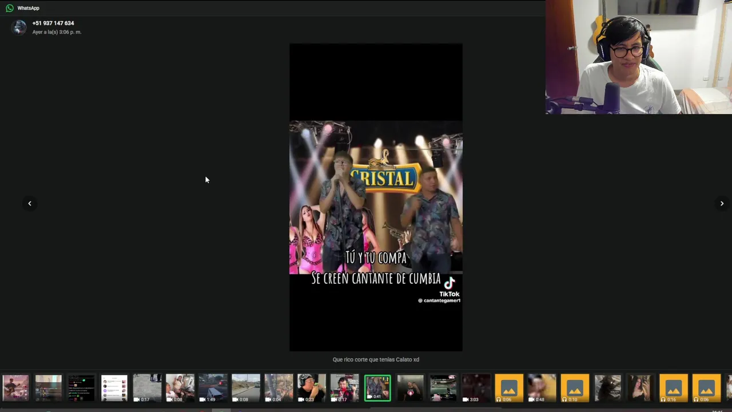Viewport: 732px width, 412px height.
Task: Click timestamp 'Ayer a la(s) 3:06 p. m.'
Action: pos(57,32)
